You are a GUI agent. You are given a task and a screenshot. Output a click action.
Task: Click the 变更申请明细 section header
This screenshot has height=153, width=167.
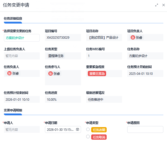click(13, 110)
